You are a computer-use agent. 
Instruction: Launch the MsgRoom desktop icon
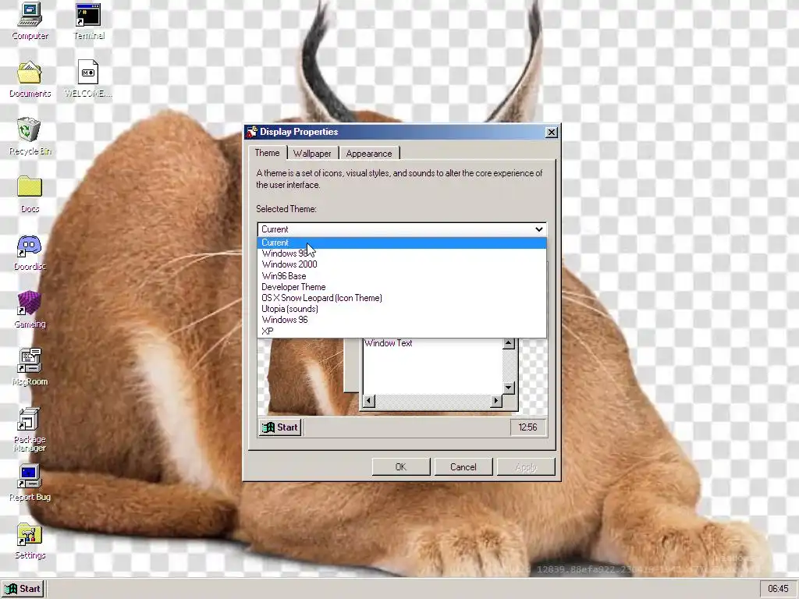30,367
